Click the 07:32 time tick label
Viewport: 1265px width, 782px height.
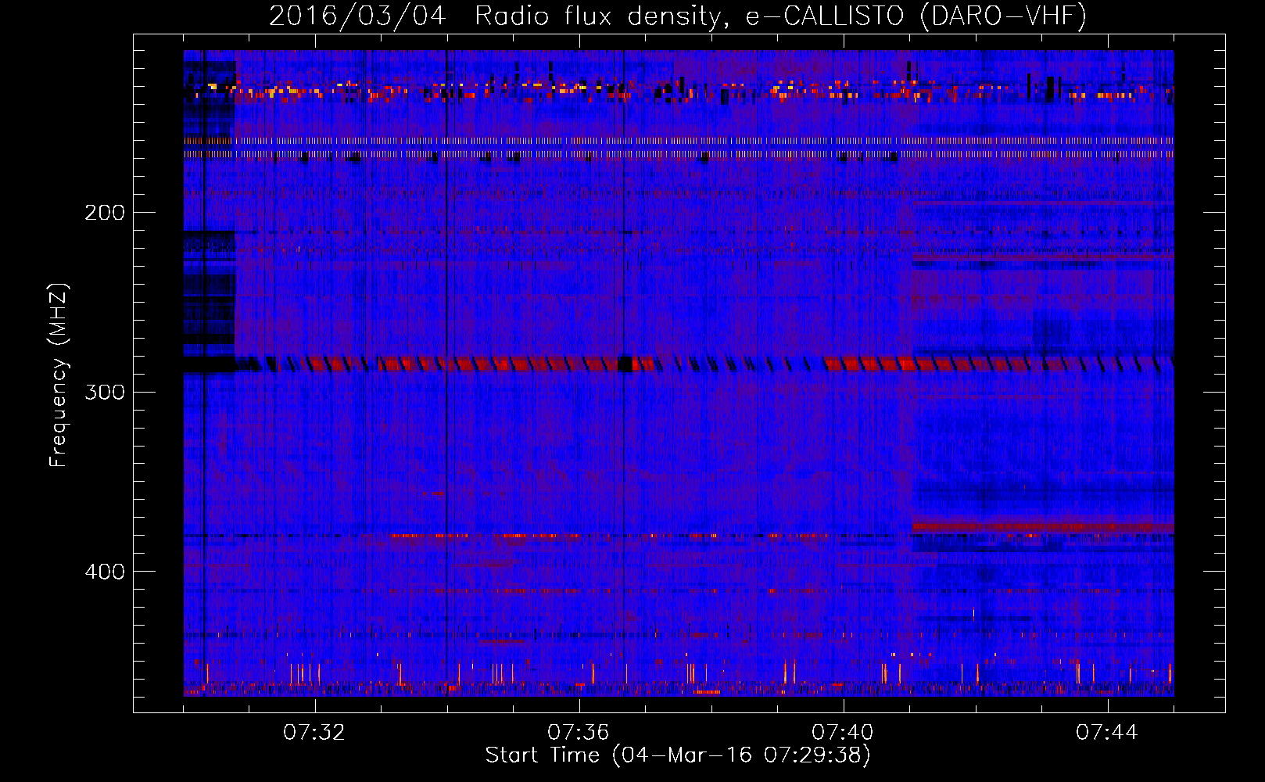click(314, 732)
